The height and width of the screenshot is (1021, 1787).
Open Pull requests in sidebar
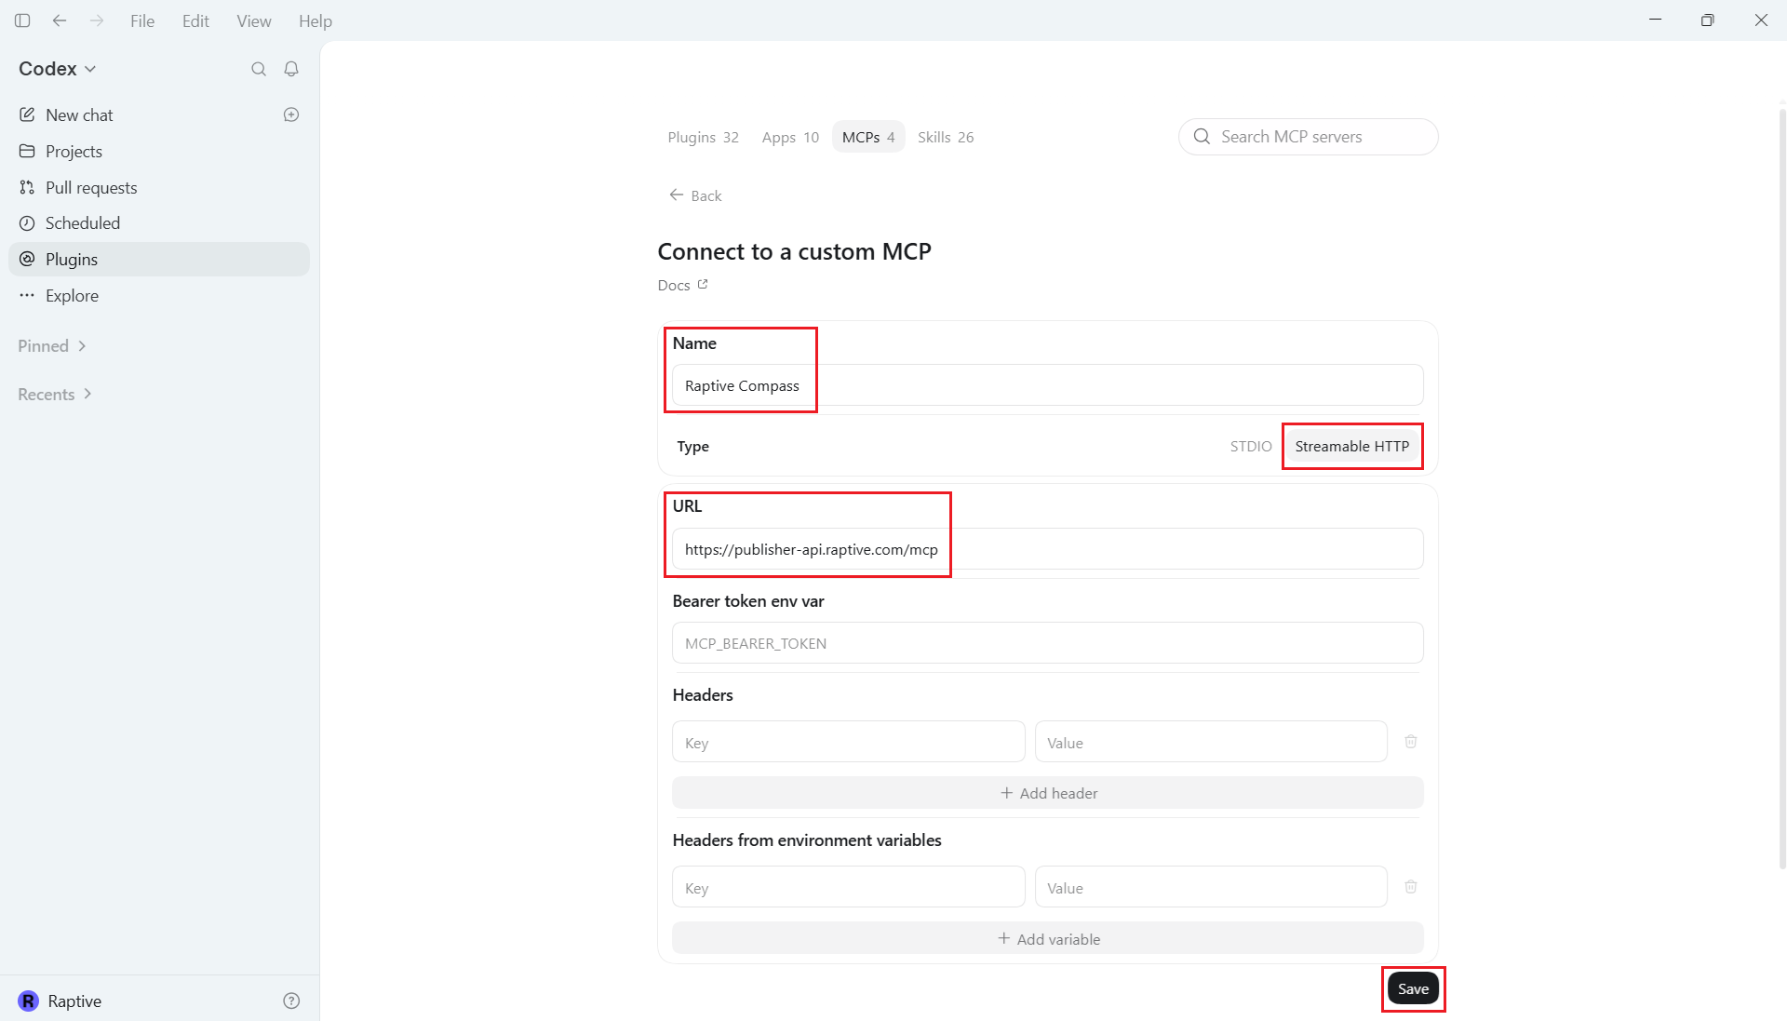click(x=158, y=187)
